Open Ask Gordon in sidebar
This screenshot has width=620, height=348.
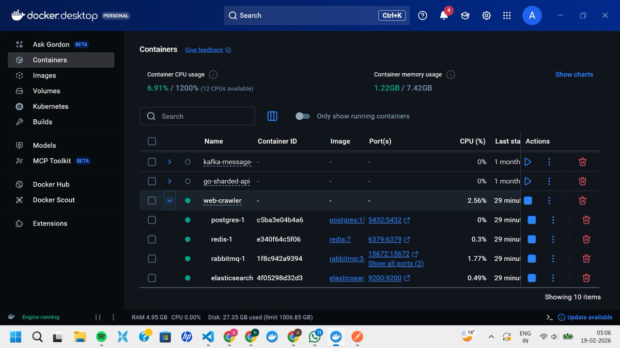[x=61, y=44]
